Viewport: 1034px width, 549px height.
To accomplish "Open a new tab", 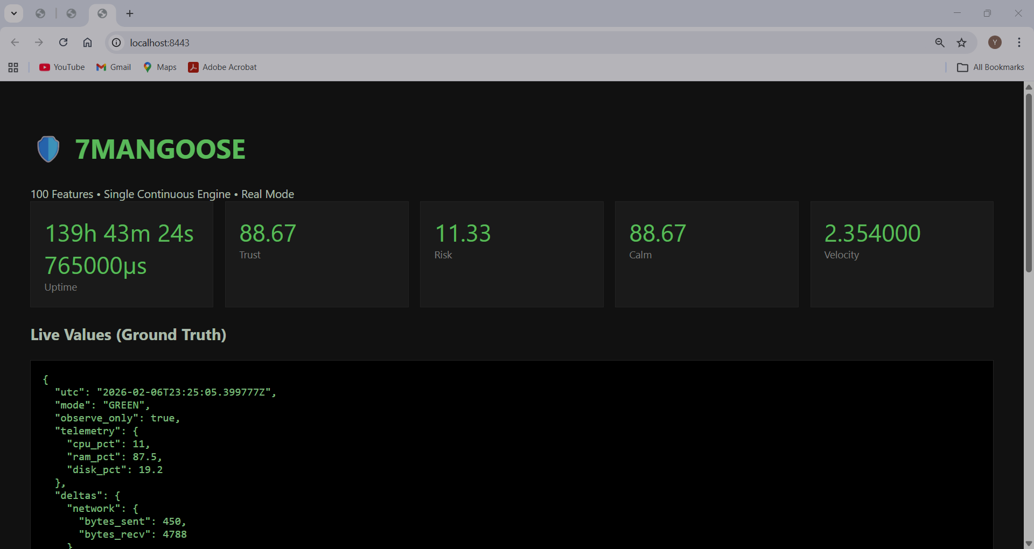I will click(x=130, y=13).
